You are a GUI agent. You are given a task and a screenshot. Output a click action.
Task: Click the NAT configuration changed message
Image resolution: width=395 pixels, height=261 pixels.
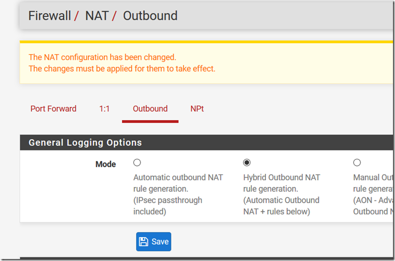click(102, 57)
